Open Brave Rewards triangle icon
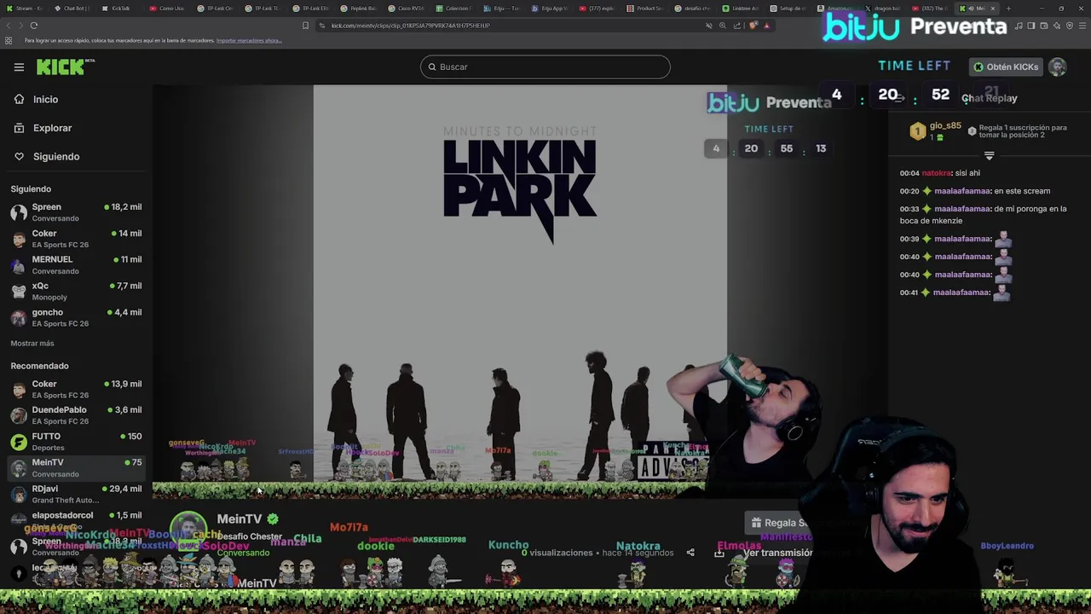 click(766, 26)
